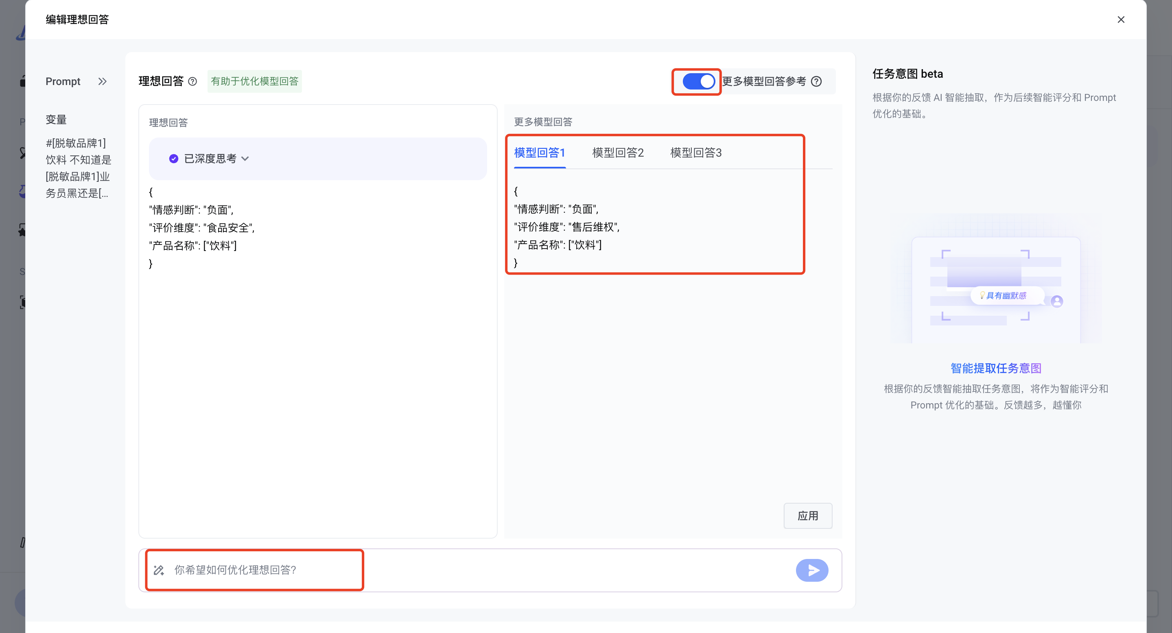Toggle off 更多模型回答参考 switch
Viewport: 1172px width, 633px height.
pos(698,81)
